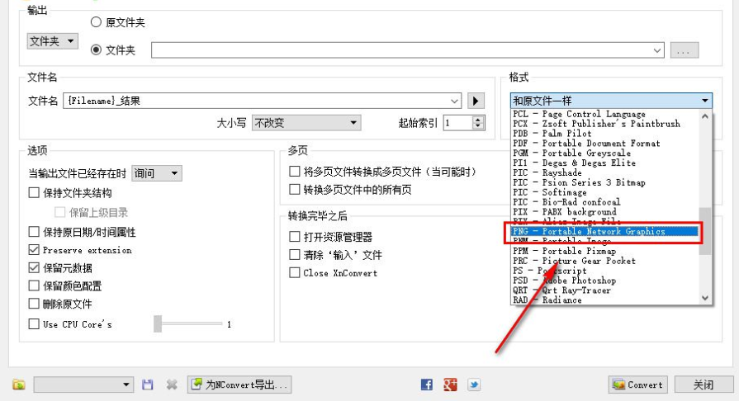The image size is (739, 401).
Task: Click the format list scroll down arrow
Action: 705,298
